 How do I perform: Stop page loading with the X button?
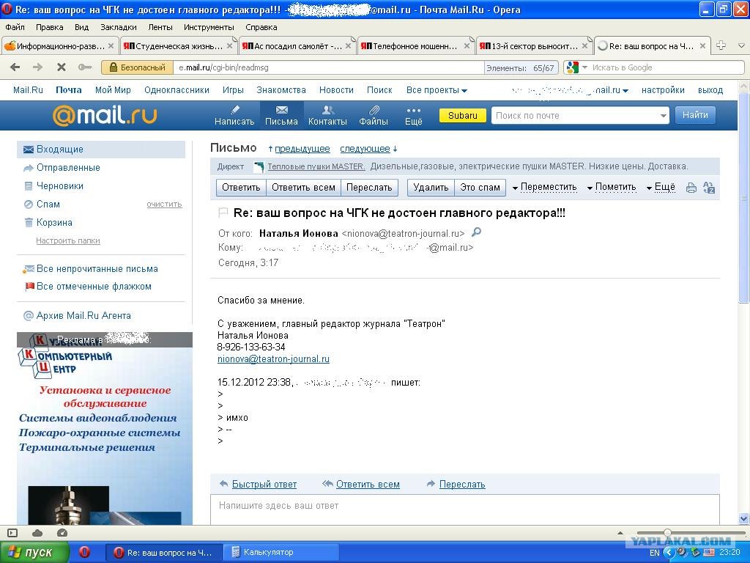coord(61,67)
